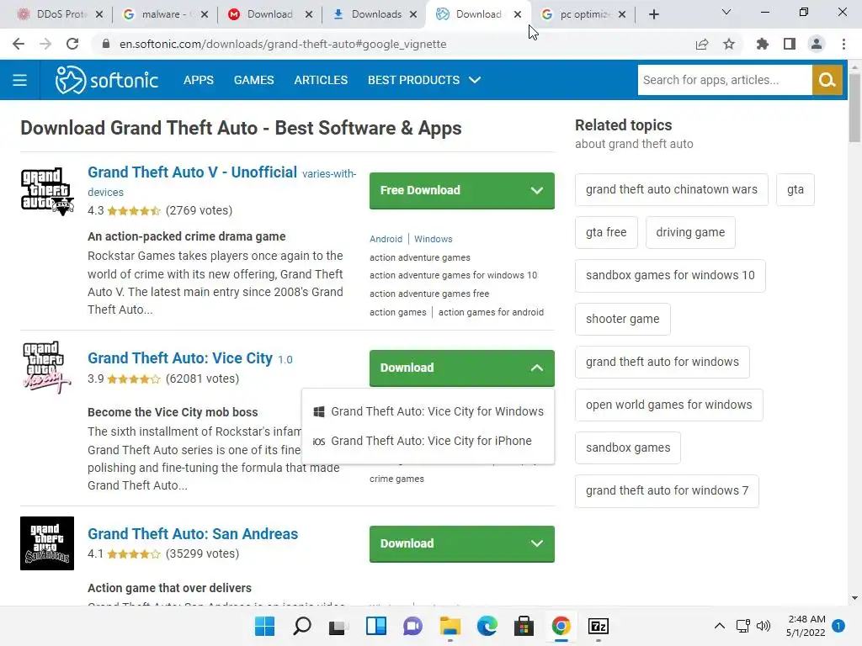The height and width of the screenshot is (646, 862).
Task: Click the shooter game topic
Action: pos(622,319)
